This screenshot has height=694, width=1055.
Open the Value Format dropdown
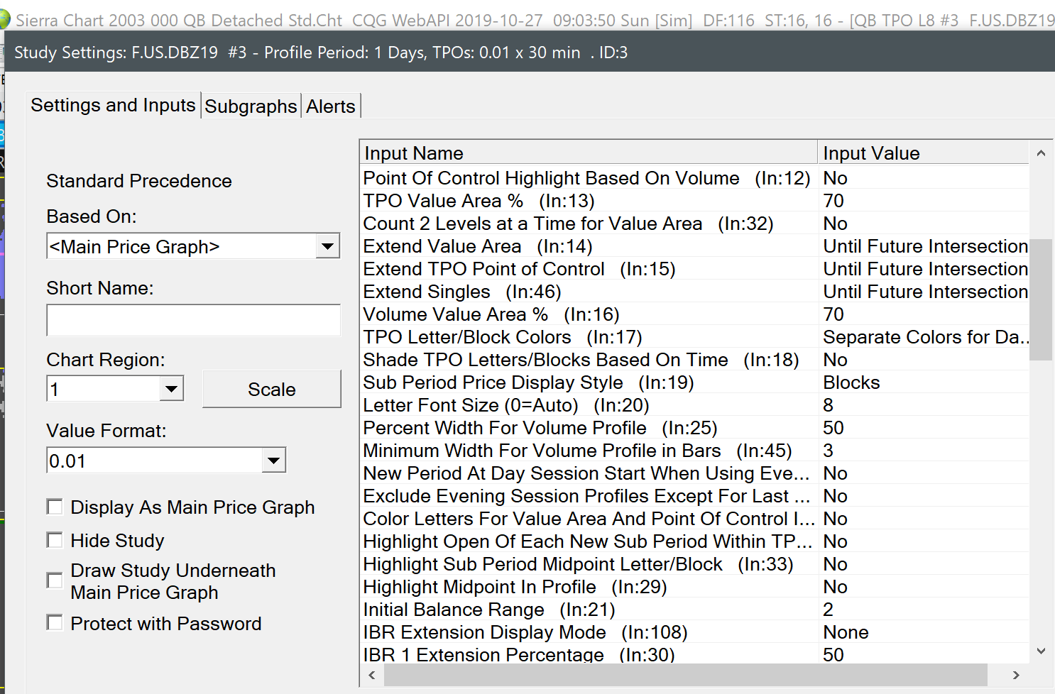pos(273,461)
